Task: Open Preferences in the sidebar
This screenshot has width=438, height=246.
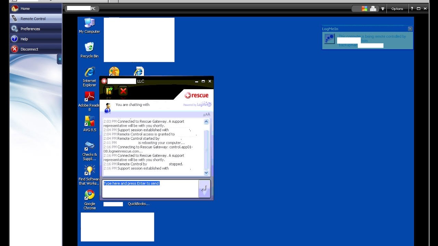Action: tap(36, 29)
